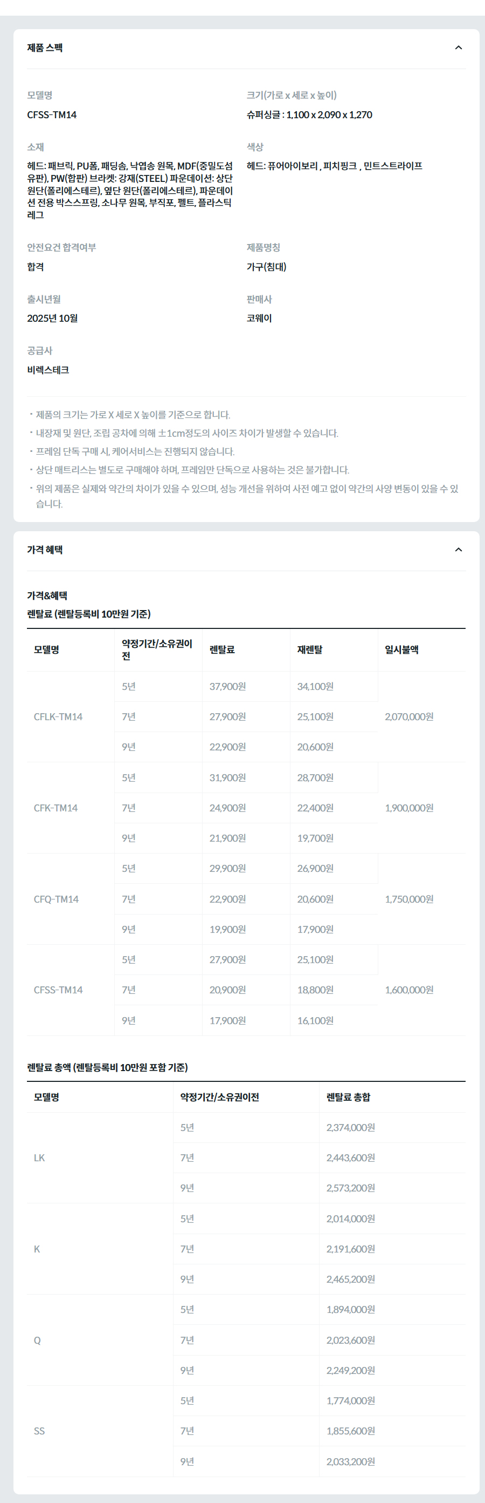Click the total '2,249,200원'
Viewport: 485px width, 1503px height.
coord(350,1370)
